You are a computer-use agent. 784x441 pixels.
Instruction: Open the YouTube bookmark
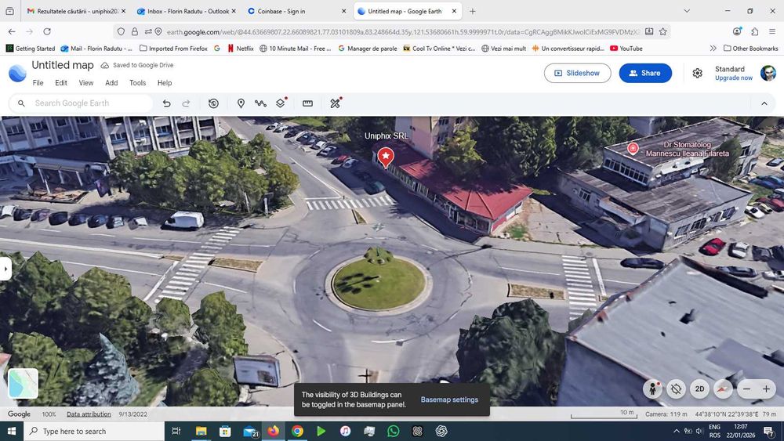(626, 49)
